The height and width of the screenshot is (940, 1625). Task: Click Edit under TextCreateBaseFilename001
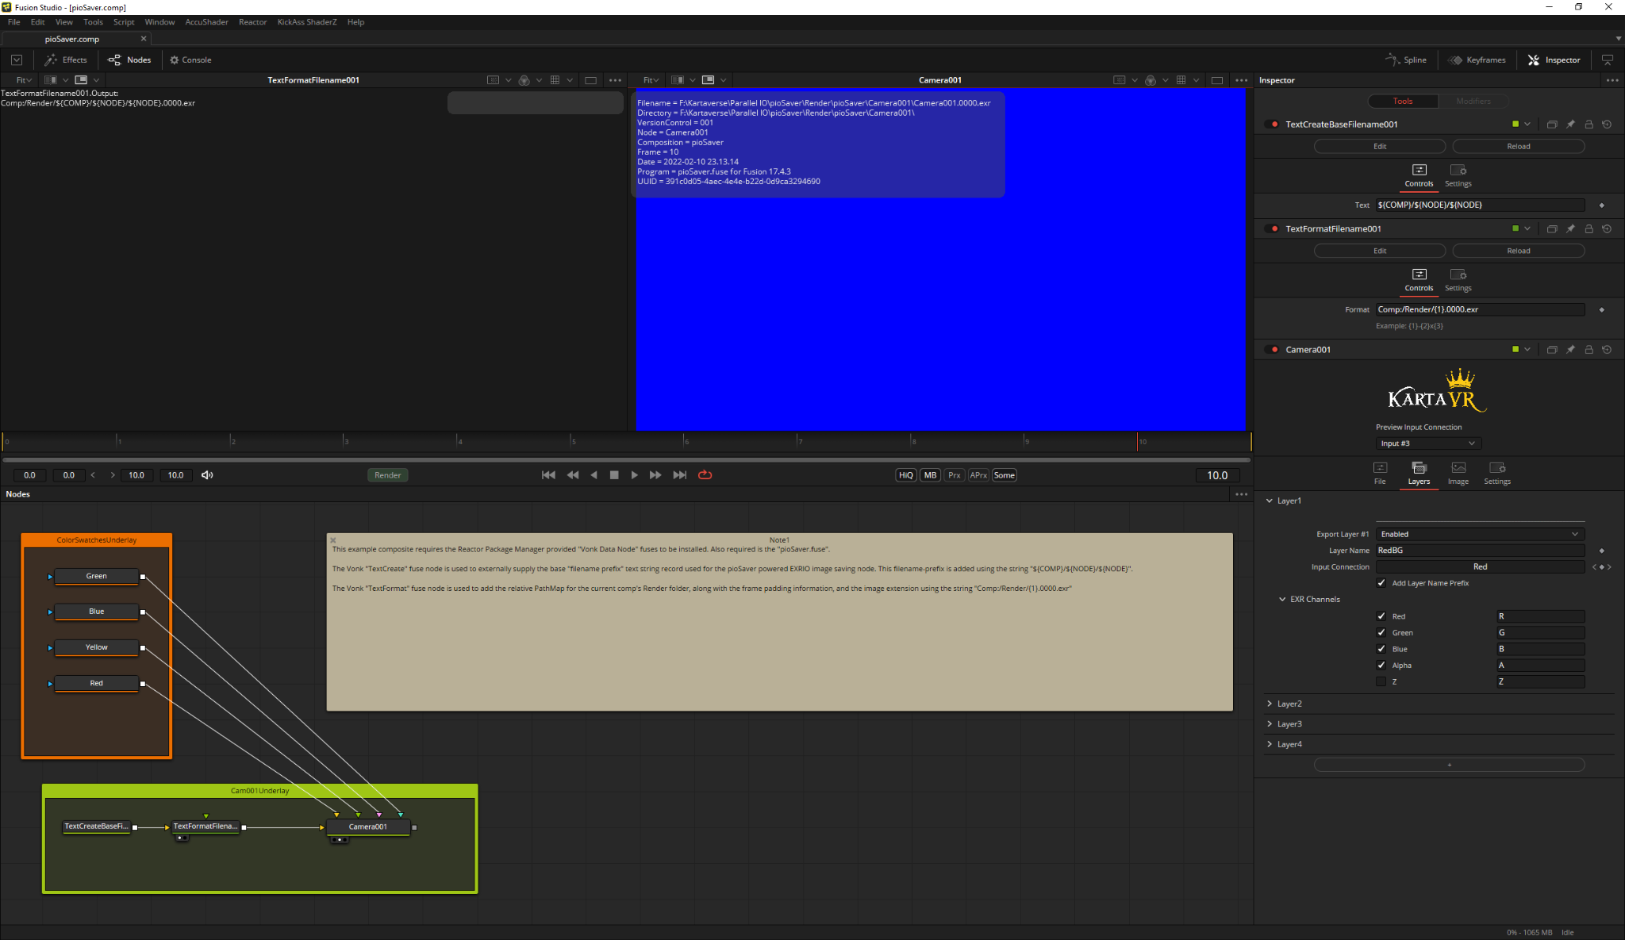(1380, 146)
